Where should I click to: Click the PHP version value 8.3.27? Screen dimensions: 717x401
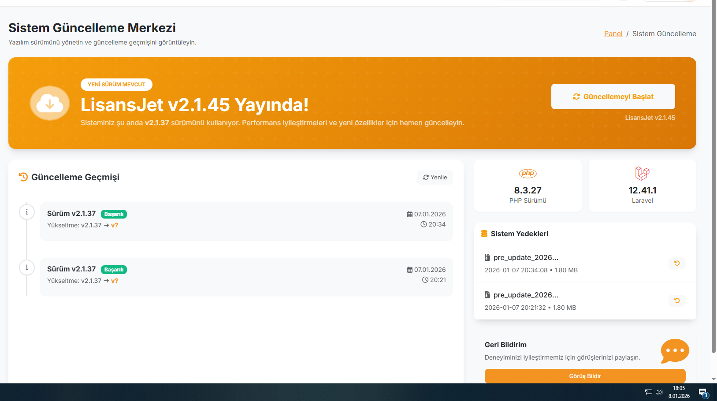pos(528,190)
